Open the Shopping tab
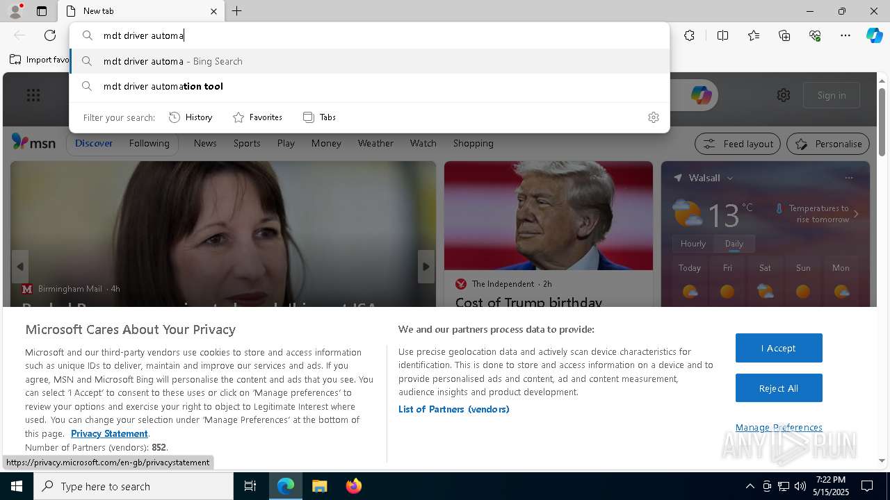 point(473,143)
